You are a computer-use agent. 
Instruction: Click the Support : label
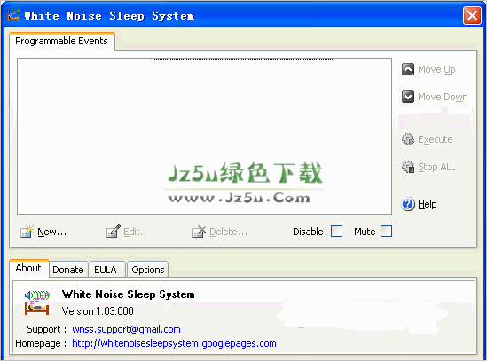[x=47, y=329]
